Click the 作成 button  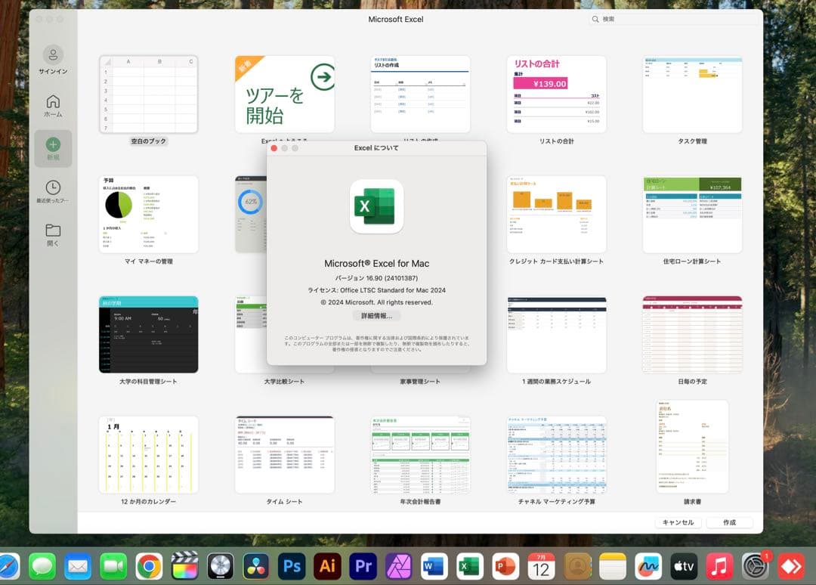[729, 522]
